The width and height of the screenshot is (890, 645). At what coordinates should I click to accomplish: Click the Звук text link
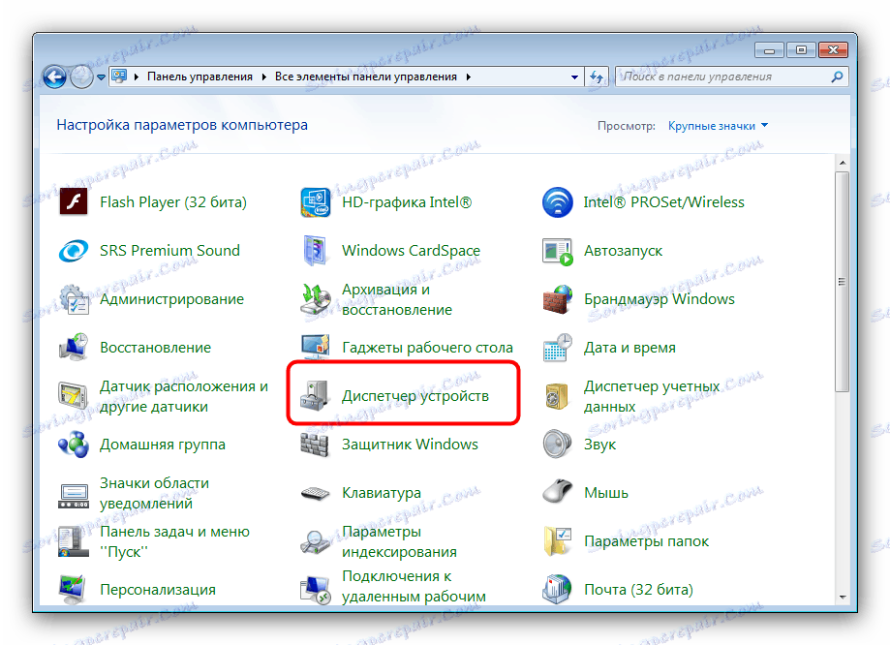(x=600, y=445)
